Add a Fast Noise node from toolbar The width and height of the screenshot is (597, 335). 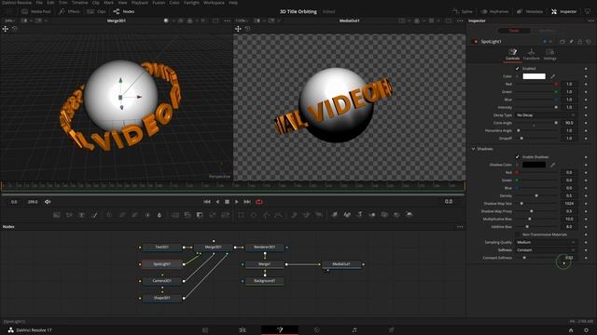tap(69, 215)
